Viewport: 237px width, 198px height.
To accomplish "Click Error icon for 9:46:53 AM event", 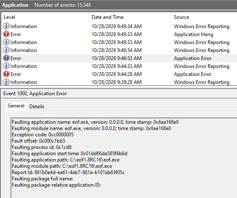I will (x=6, y=58).
